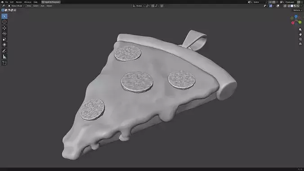The height and width of the screenshot is (171, 304).
Task: Select the Rotate tool
Action: pos(4,34)
